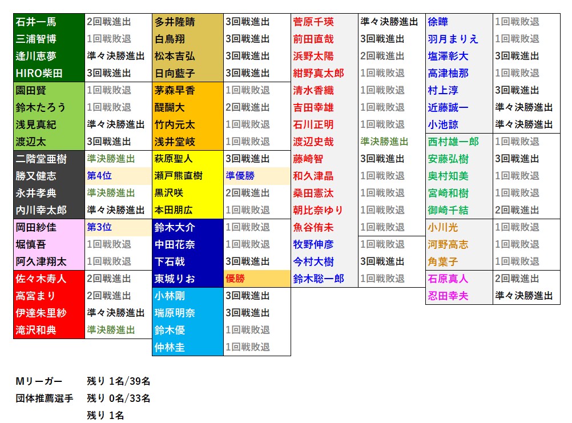Screen dimensions: 572x423
Task: Click the 残り 0名/33名 value
Action: 119,398
